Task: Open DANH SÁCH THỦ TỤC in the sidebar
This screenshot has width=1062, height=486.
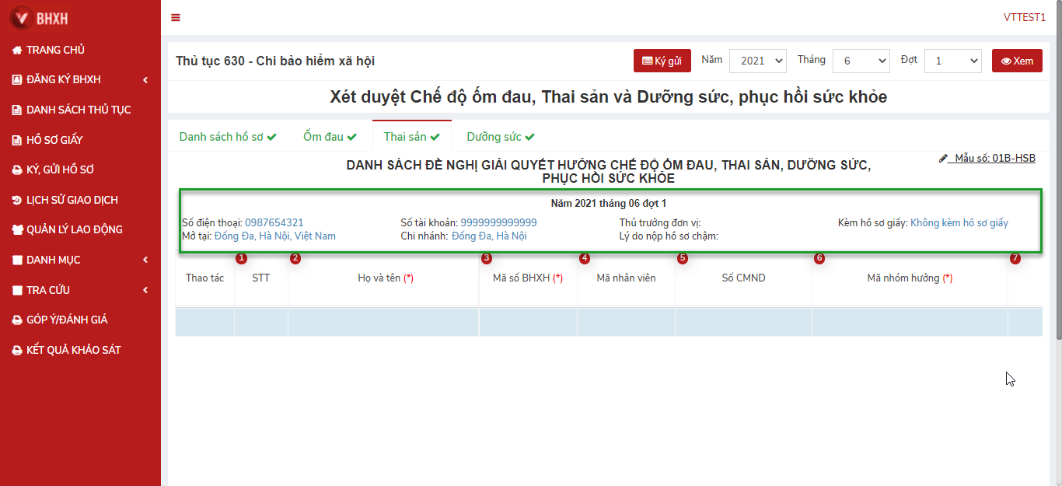Action: point(80,110)
